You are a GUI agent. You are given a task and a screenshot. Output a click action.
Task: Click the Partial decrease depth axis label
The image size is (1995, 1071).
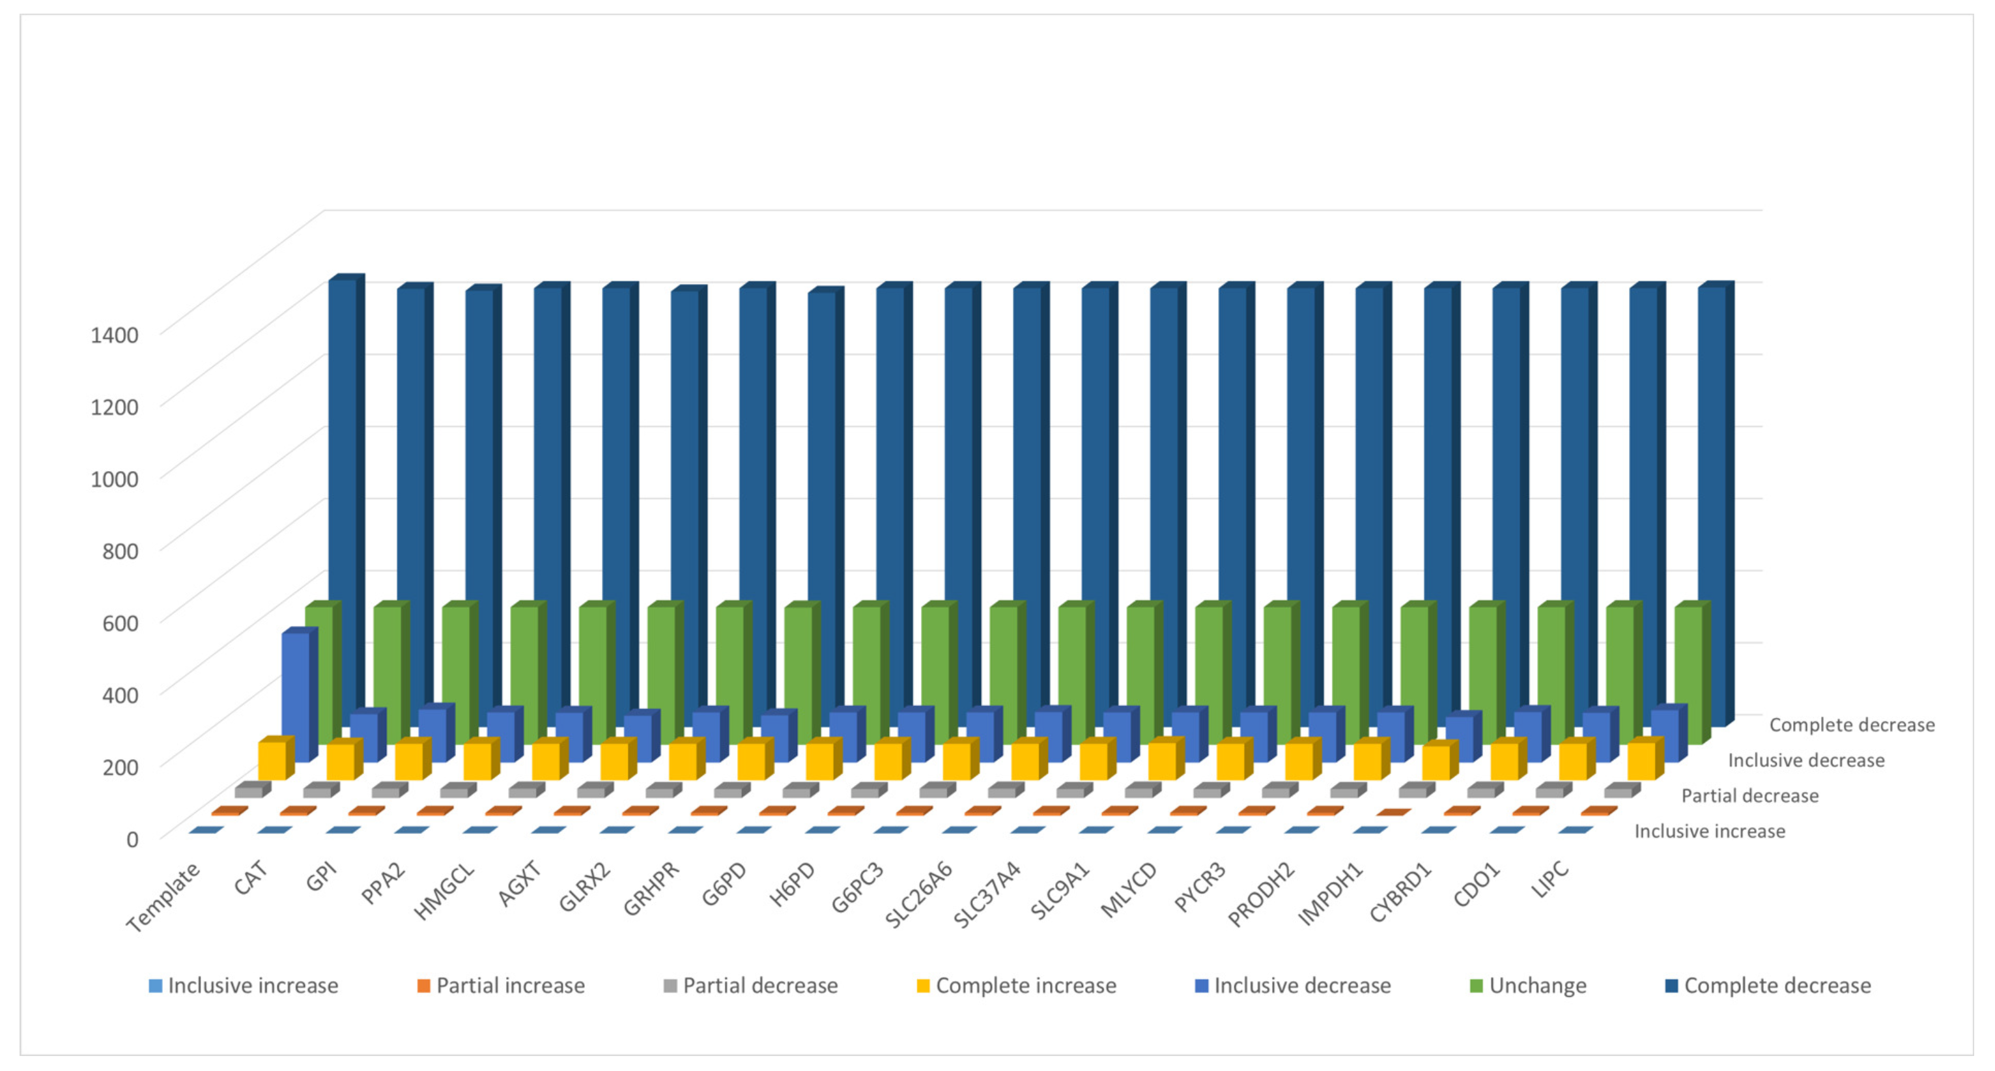point(1749,795)
